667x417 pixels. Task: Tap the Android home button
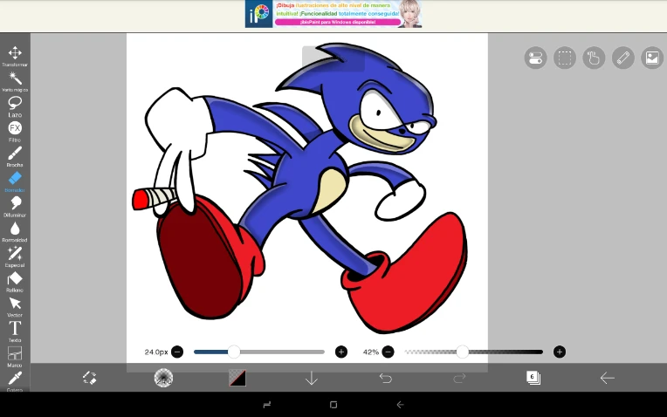tap(333, 405)
